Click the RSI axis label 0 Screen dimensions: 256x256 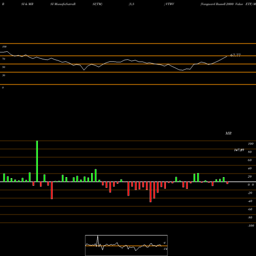(x=3, y=88)
